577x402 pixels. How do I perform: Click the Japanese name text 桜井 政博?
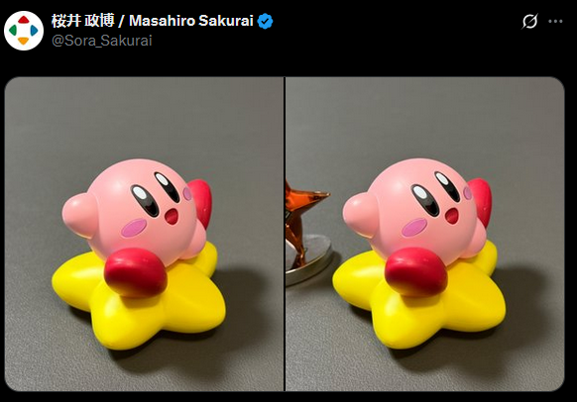(x=83, y=21)
